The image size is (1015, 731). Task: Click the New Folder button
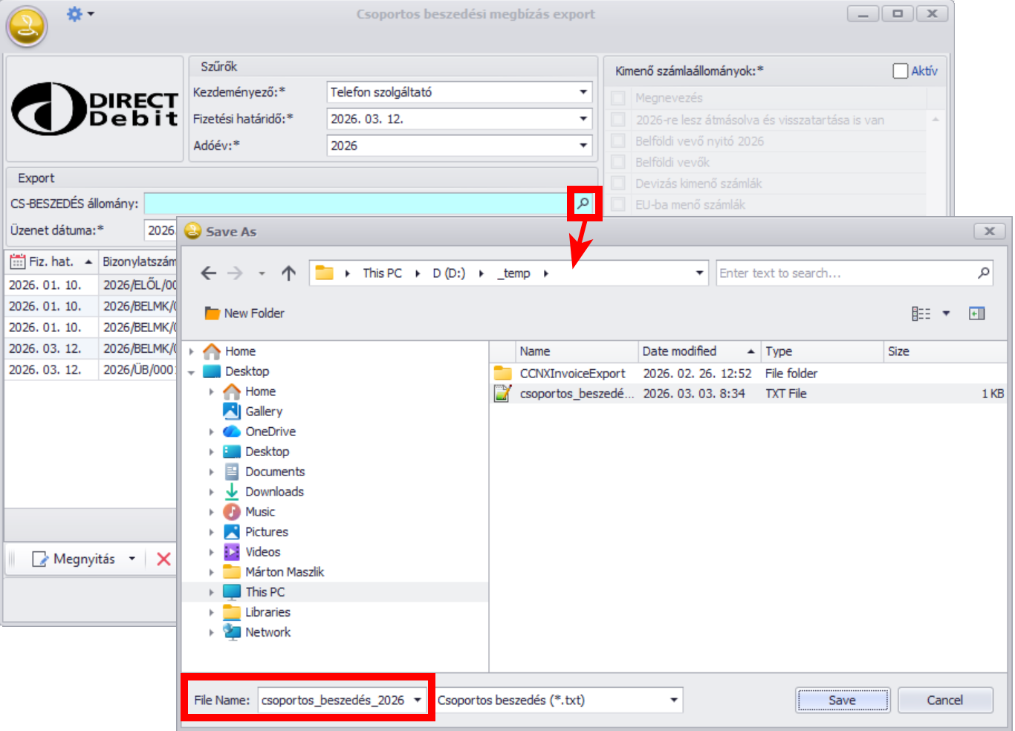[244, 313]
